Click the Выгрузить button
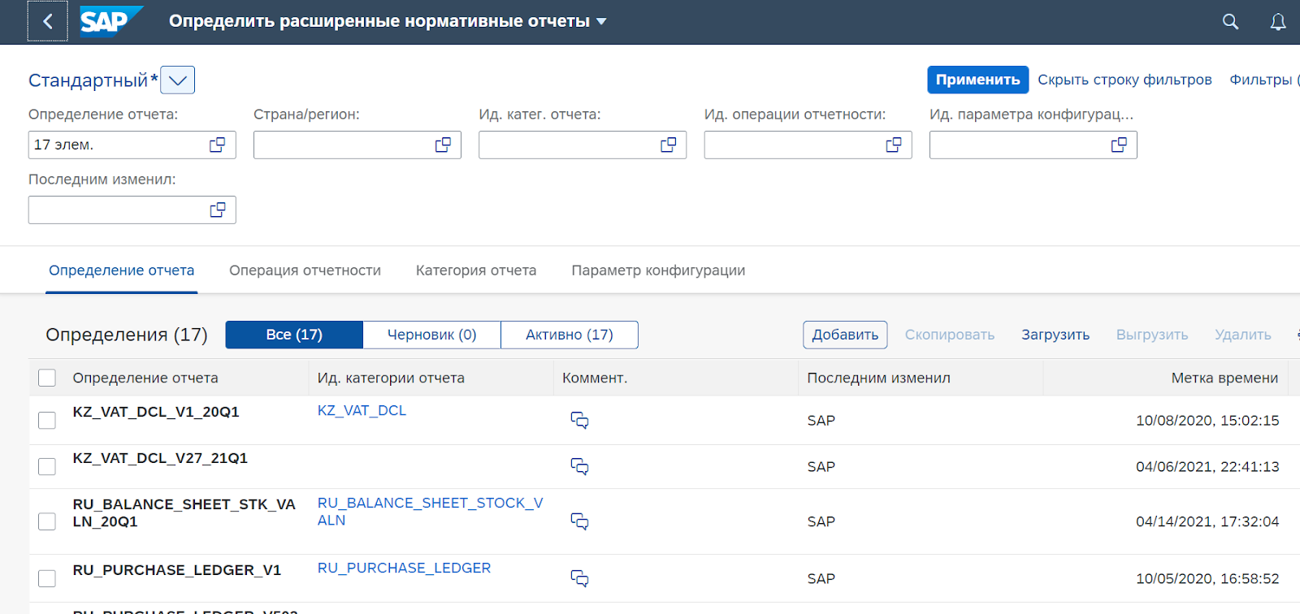Image resolution: width=1300 pixels, height=614 pixels. tap(1151, 335)
